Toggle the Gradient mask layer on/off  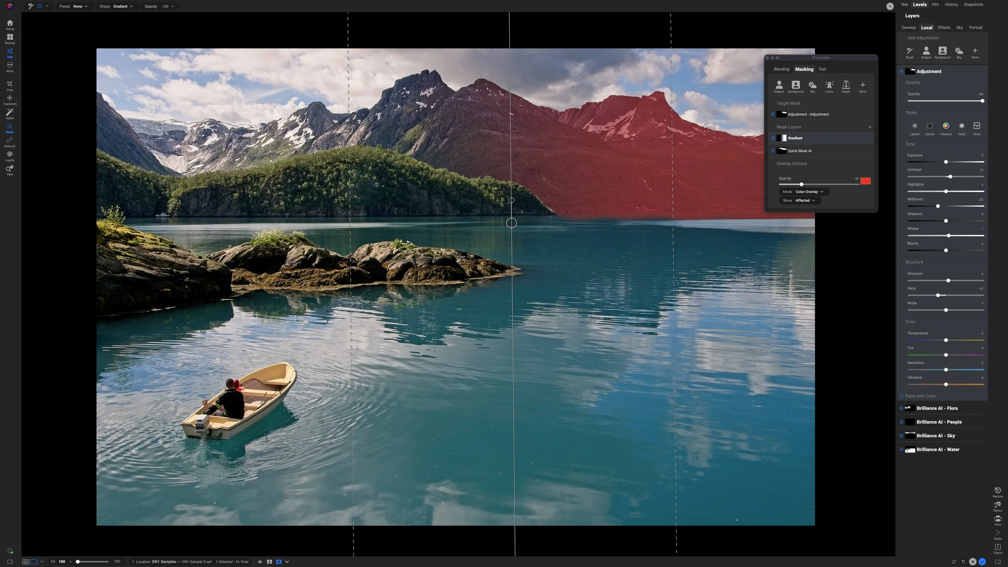773,138
